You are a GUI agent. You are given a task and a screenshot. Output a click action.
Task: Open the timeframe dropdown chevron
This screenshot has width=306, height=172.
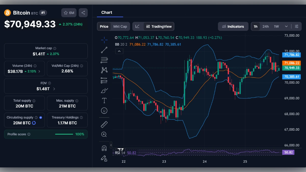pos(286,26)
